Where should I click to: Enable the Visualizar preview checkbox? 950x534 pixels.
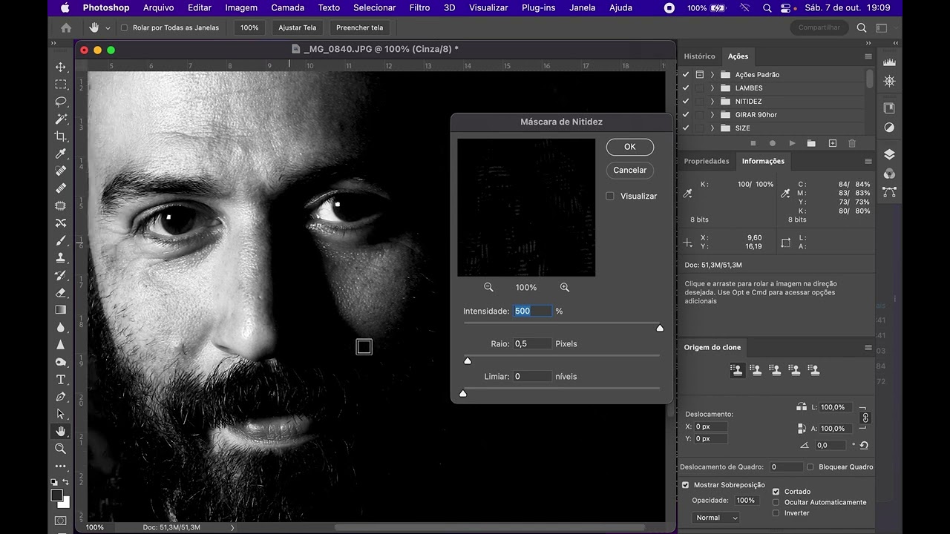pyautogui.click(x=610, y=196)
